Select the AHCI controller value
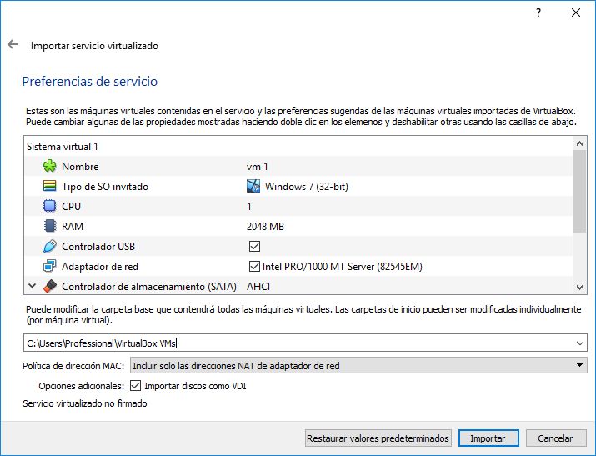 pos(258,287)
